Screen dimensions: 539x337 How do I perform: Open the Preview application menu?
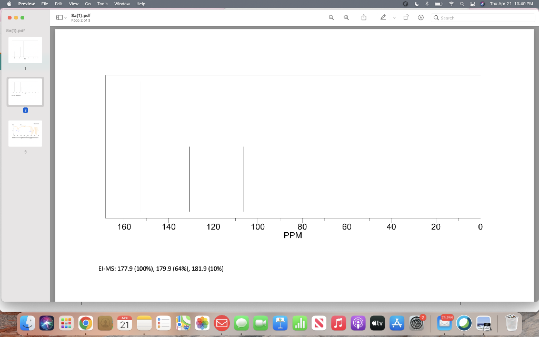pyautogui.click(x=26, y=4)
